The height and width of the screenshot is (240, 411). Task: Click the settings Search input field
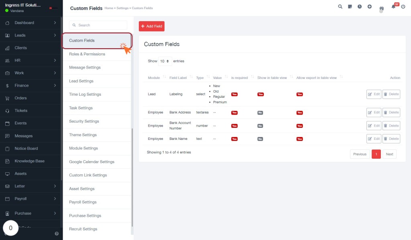(x=98, y=25)
